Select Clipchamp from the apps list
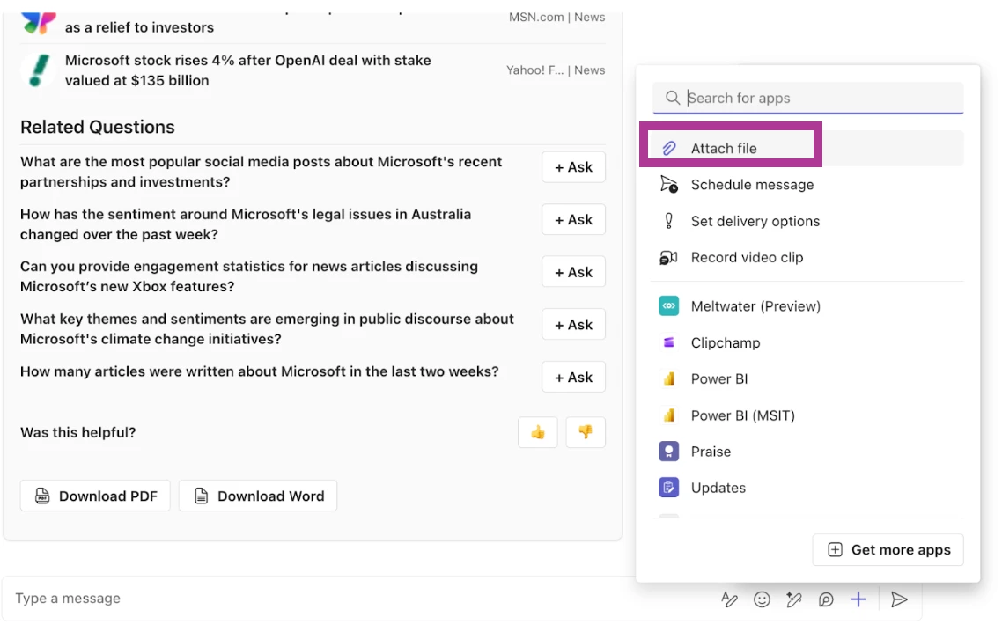Image resolution: width=1002 pixels, height=632 pixels. [726, 342]
